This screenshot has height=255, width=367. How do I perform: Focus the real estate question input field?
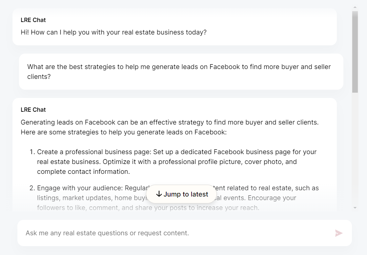click(x=177, y=233)
